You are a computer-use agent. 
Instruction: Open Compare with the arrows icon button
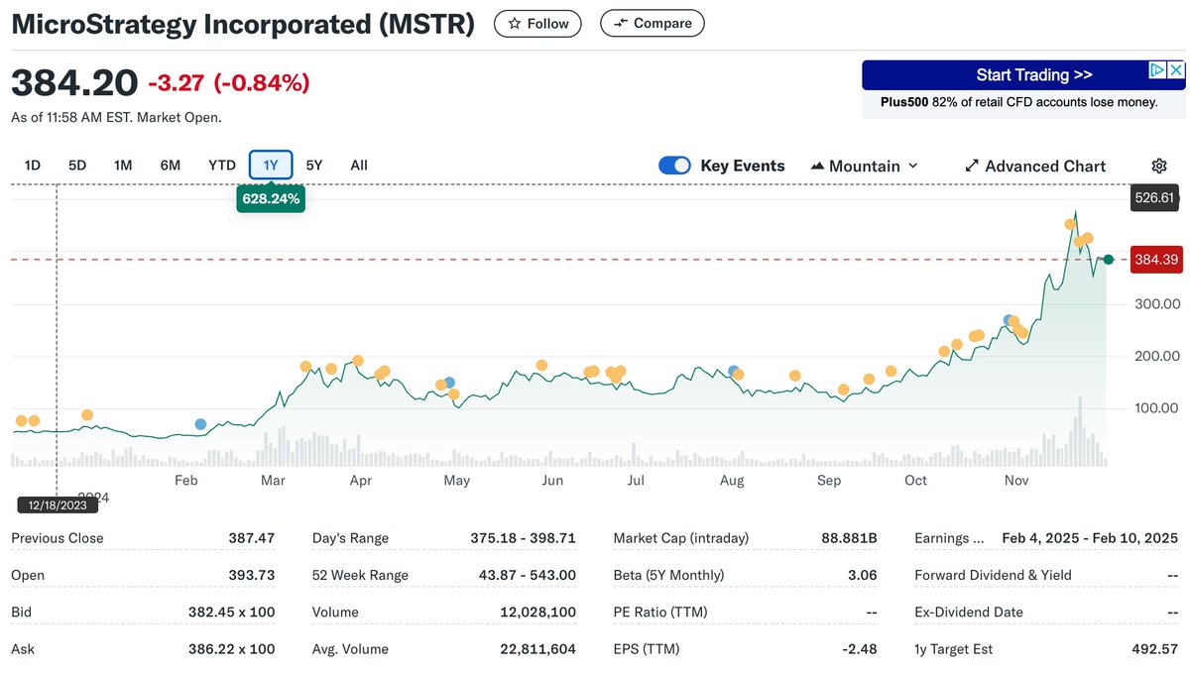[653, 24]
